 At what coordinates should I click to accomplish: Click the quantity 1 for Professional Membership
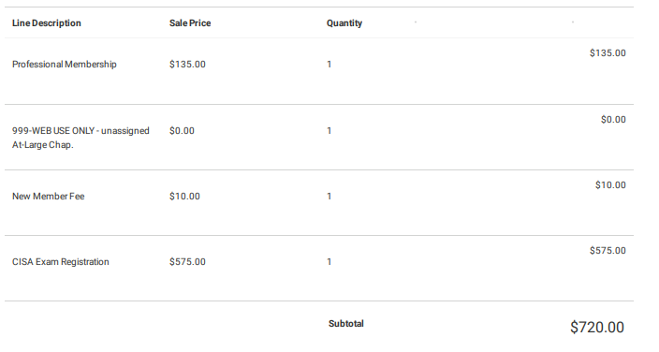329,65
